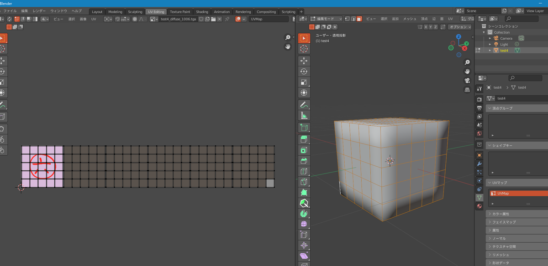
Task: Switch to the Shading workspace tab
Action: point(202,11)
